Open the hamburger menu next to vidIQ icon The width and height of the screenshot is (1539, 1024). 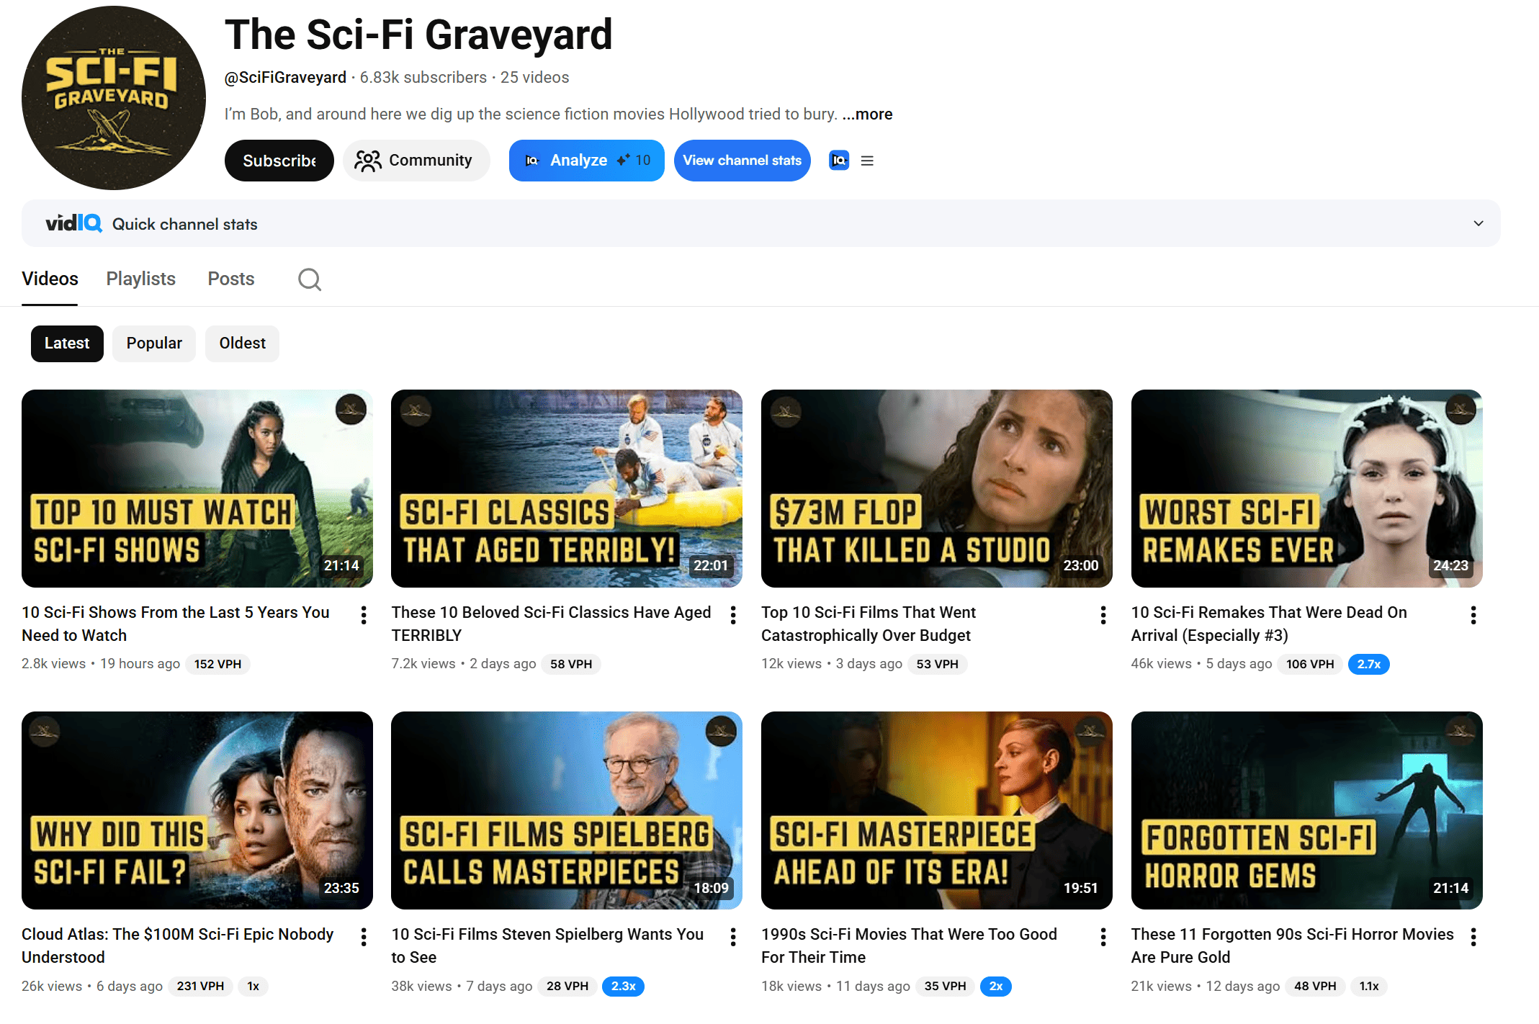tap(867, 161)
